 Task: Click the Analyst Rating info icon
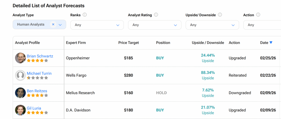point(156,15)
